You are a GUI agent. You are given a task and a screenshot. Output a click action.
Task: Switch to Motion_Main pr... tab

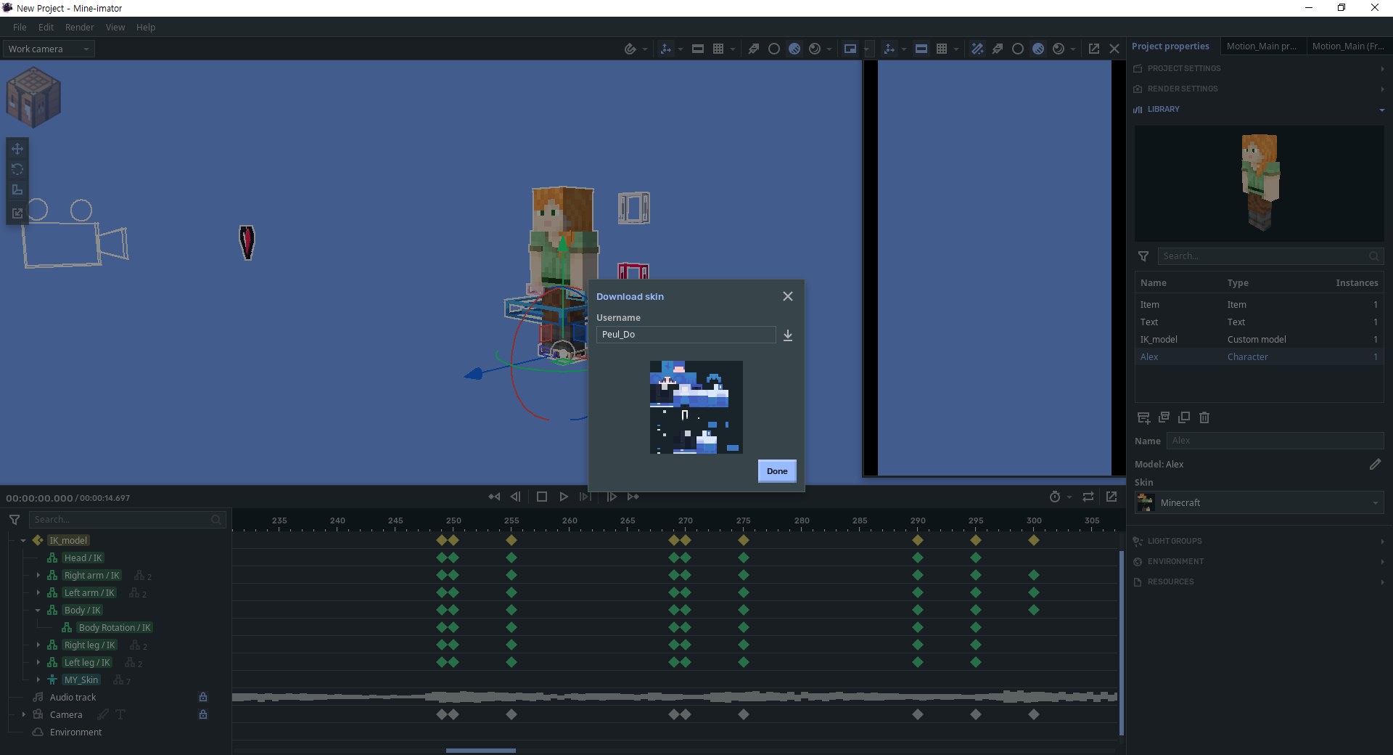(x=1262, y=46)
